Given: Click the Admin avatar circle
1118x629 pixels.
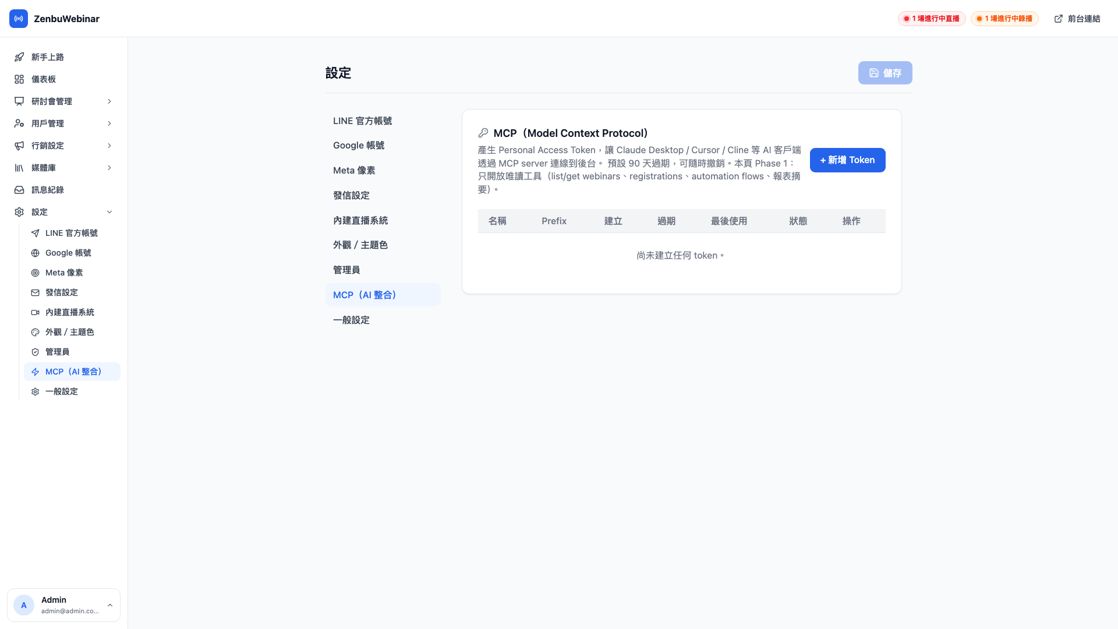Looking at the screenshot, I should pyautogui.click(x=24, y=605).
